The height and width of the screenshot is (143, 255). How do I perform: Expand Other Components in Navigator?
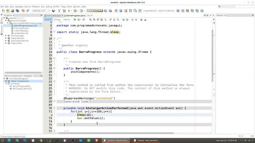6,81
